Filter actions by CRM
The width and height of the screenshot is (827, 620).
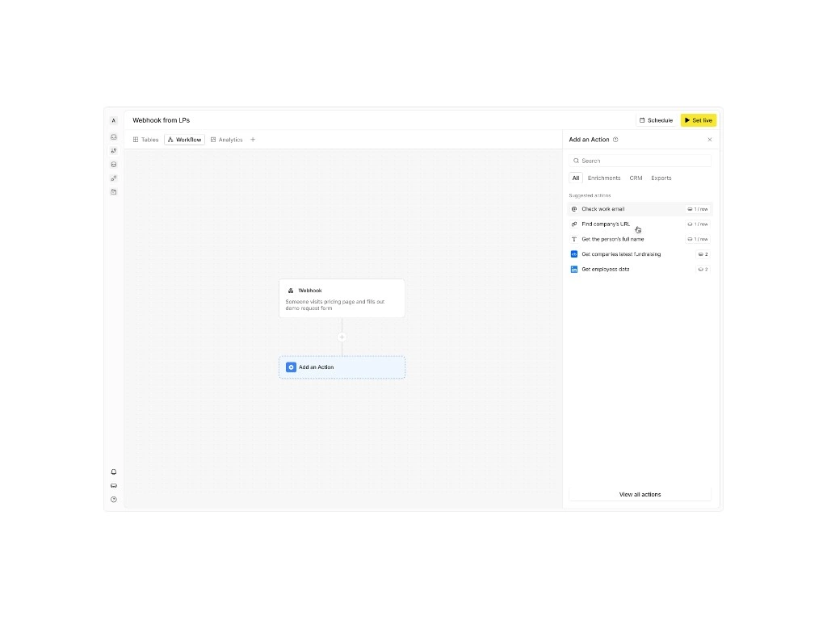click(x=636, y=178)
